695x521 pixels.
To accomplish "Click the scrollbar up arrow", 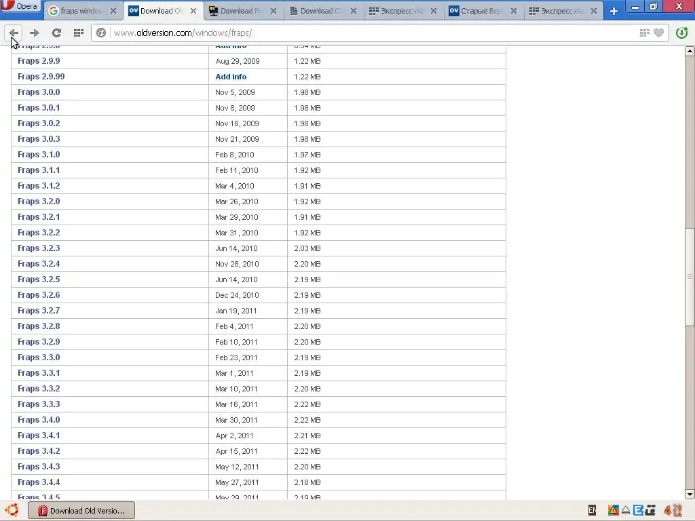I will [690, 51].
